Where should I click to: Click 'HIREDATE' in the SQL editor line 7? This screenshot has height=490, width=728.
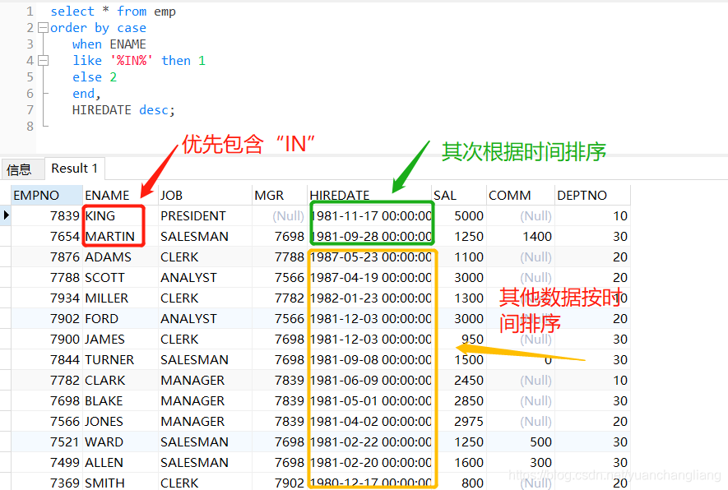tap(102, 110)
